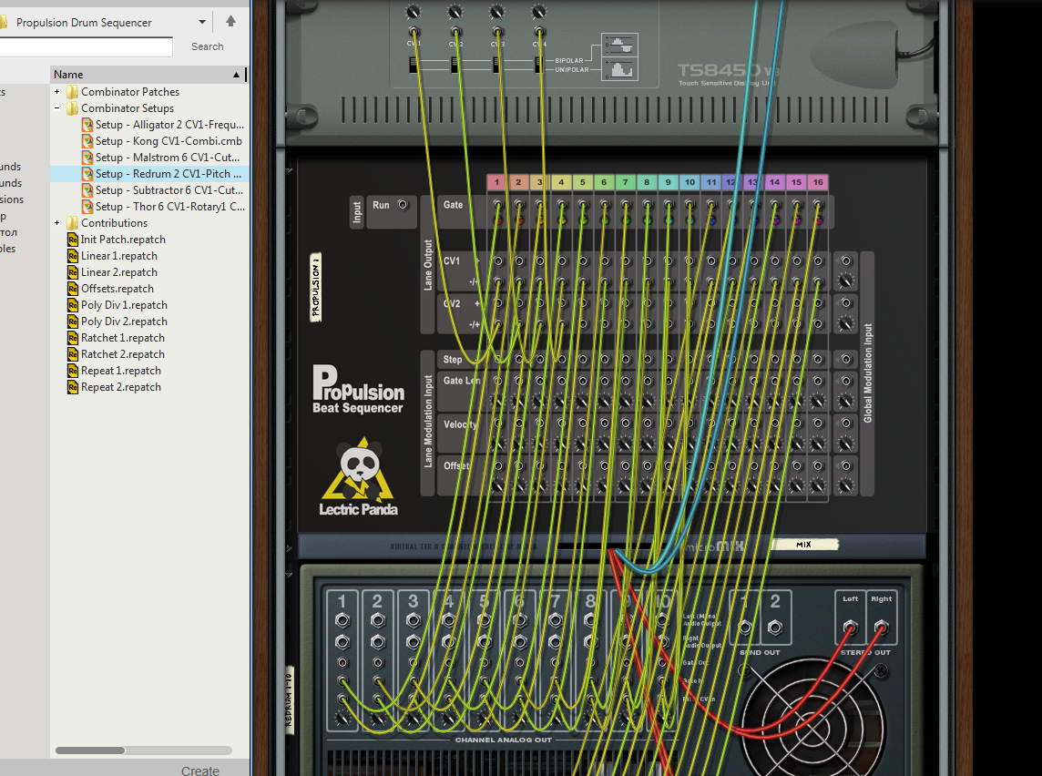This screenshot has height=776, width=1042.
Task: Toggle the CV3 bipolar/unipolar switch on TS8450
Action: tap(496, 65)
